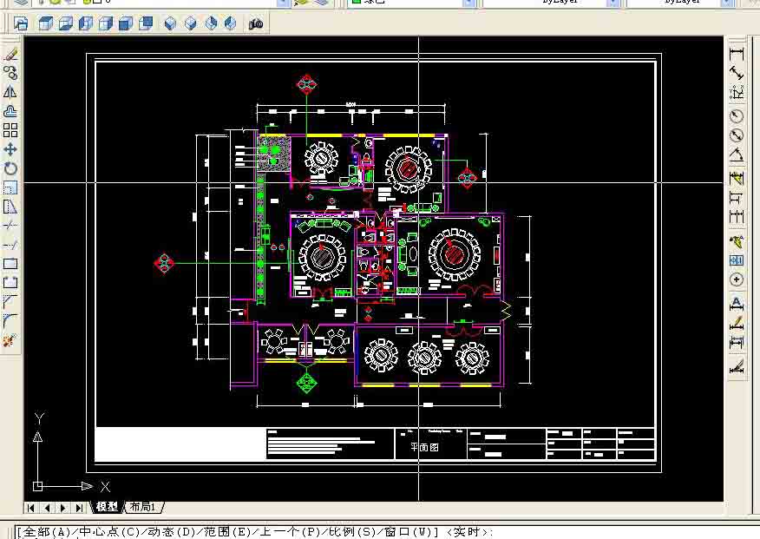The height and width of the screenshot is (539, 760).
Task: Select the Fillet tool
Action: [10, 321]
